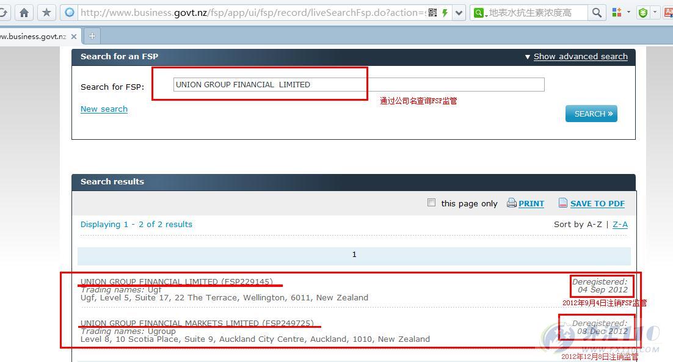Click the Auckland Scotia Place address text
Viewport: 673px width, 362px height.
coord(255,339)
